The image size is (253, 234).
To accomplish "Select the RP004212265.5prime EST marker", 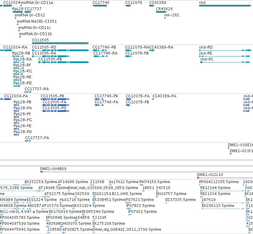I will tap(200, 185).
